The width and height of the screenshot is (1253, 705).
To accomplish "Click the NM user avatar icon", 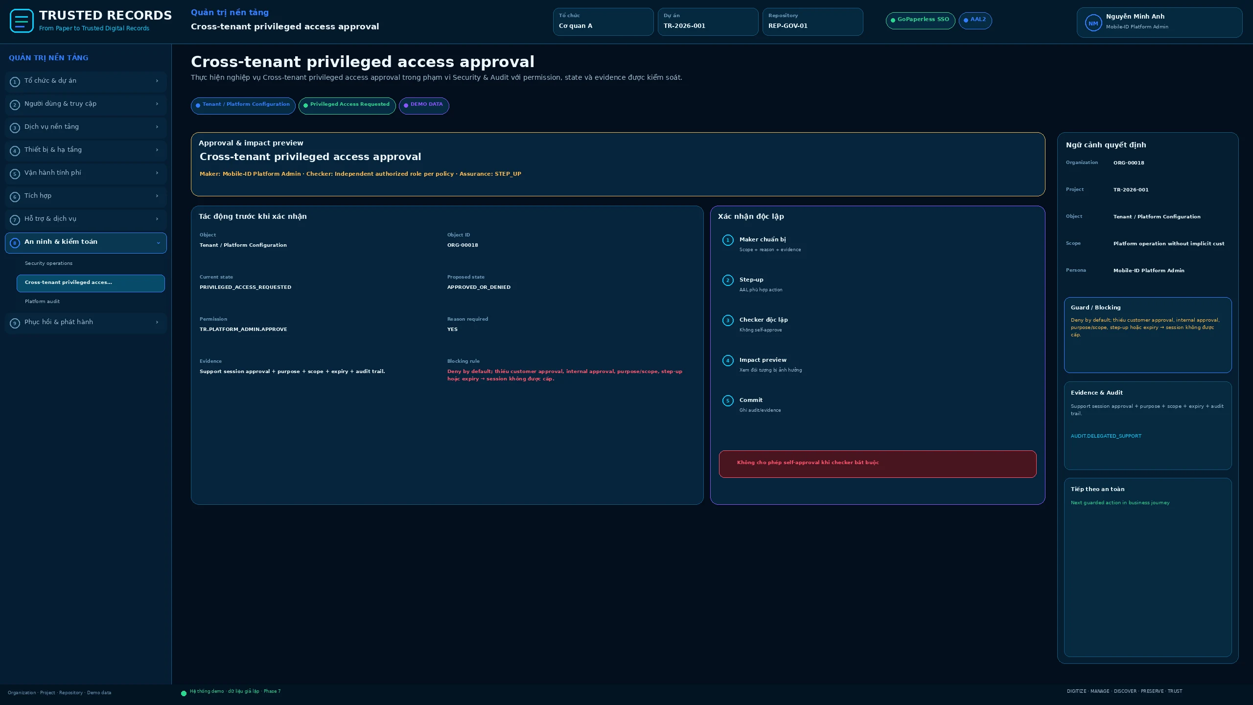I will click(x=1093, y=23).
